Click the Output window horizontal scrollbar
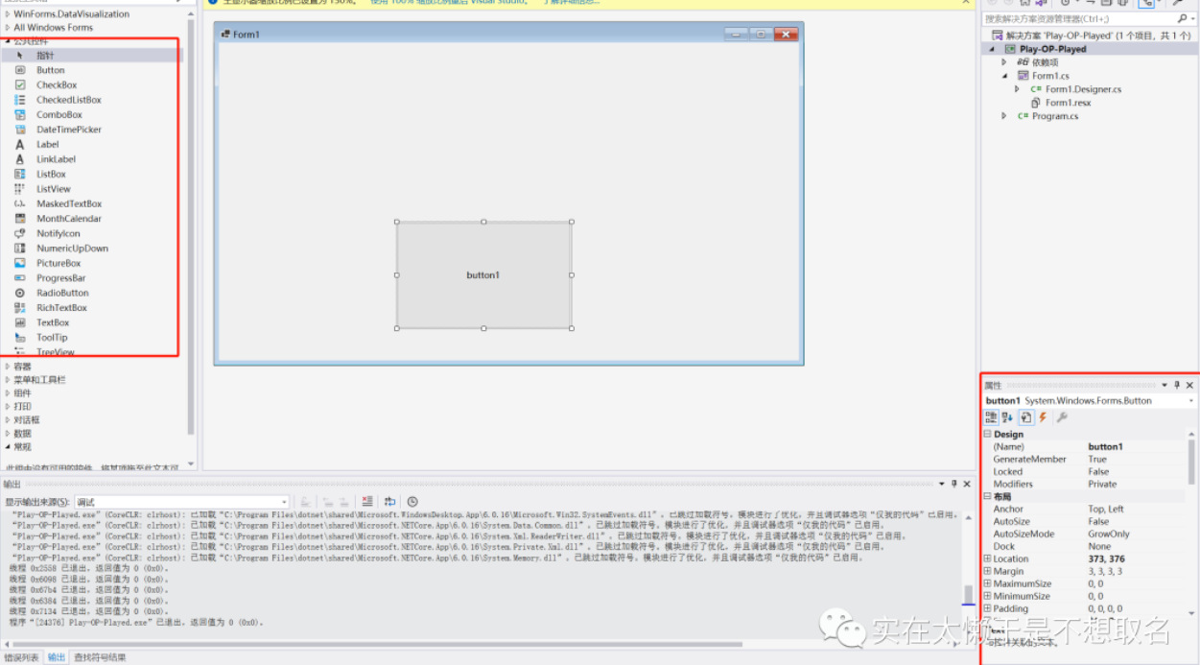The height and width of the screenshot is (665, 1200). coord(384,644)
